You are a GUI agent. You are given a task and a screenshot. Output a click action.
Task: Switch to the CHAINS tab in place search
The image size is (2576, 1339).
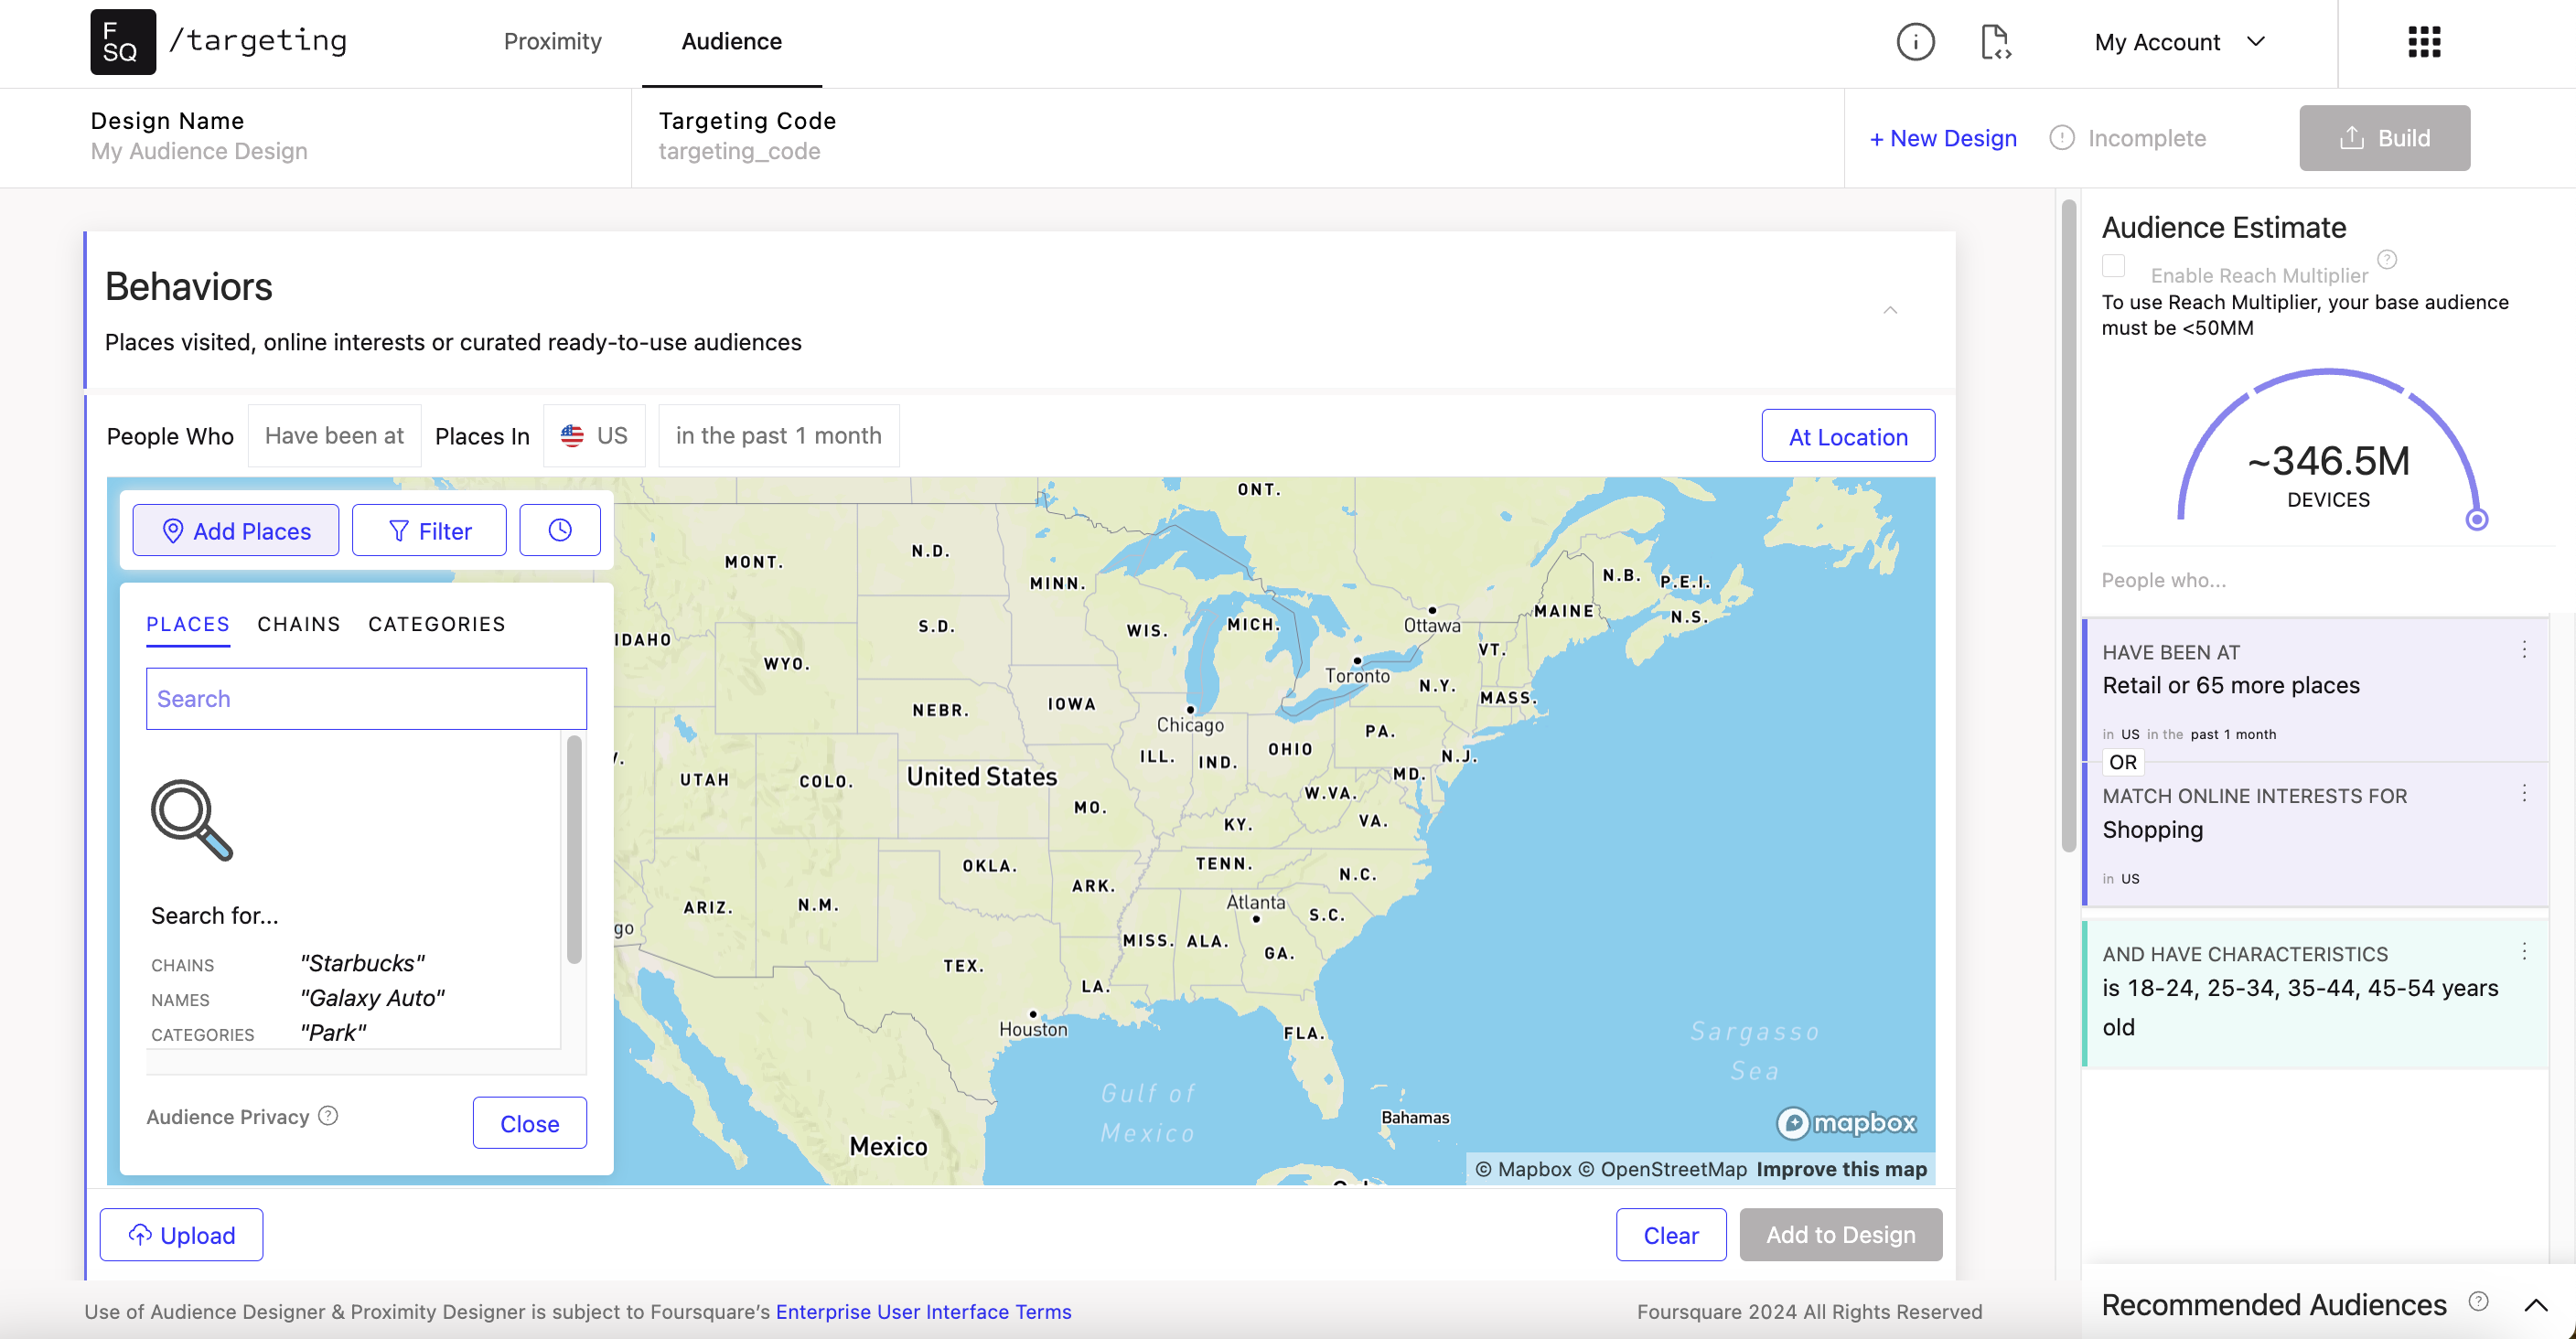tap(297, 623)
